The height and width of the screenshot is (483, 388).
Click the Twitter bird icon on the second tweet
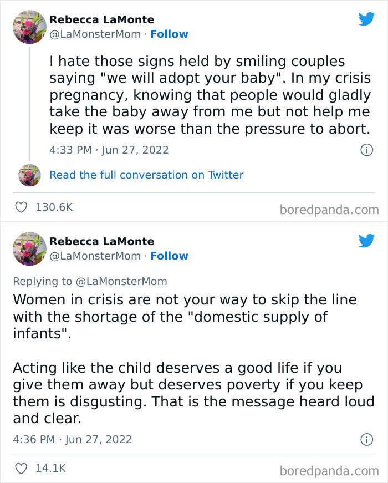pyautogui.click(x=366, y=241)
